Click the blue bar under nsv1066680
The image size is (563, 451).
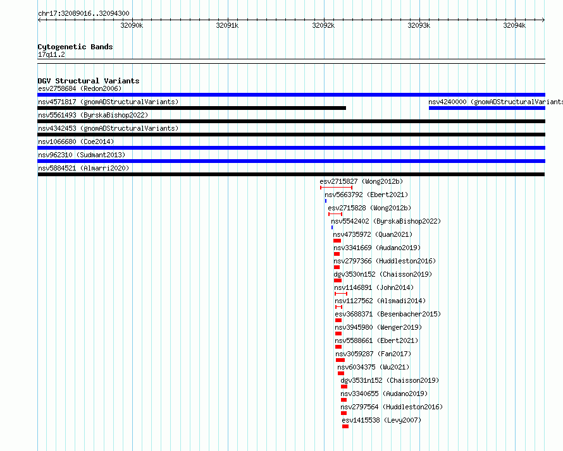click(x=291, y=148)
